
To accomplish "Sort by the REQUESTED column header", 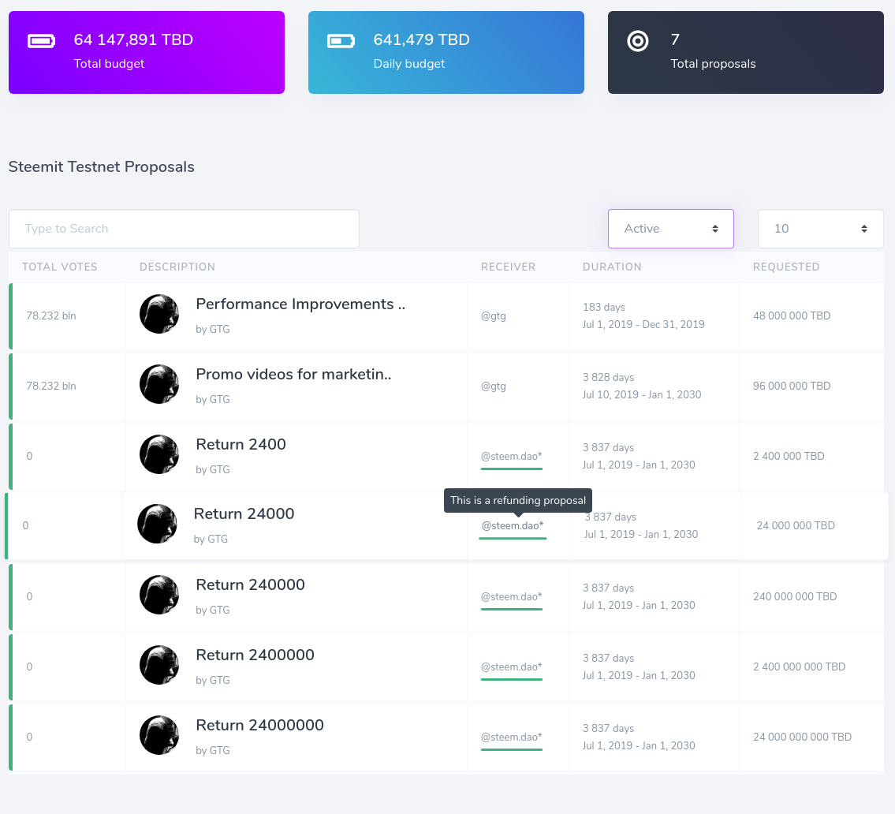I will coord(786,267).
